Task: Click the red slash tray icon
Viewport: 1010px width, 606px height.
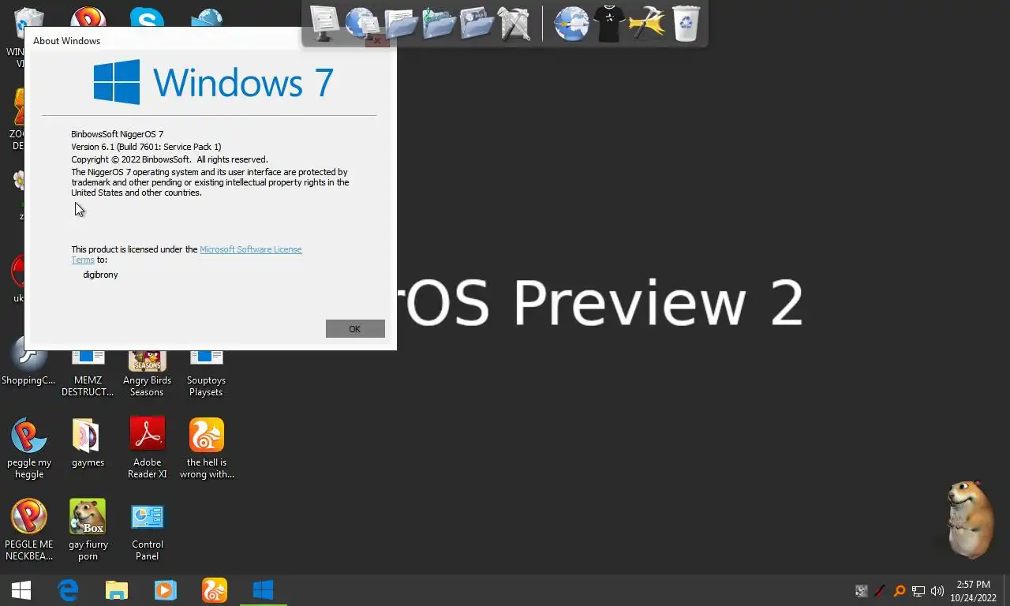Action: click(880, 590)
